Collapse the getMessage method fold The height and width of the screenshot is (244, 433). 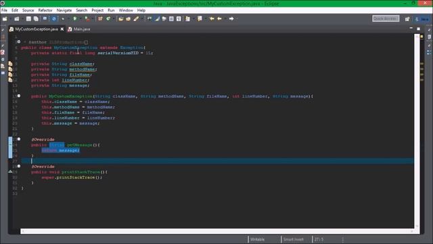tap(19, 139)
